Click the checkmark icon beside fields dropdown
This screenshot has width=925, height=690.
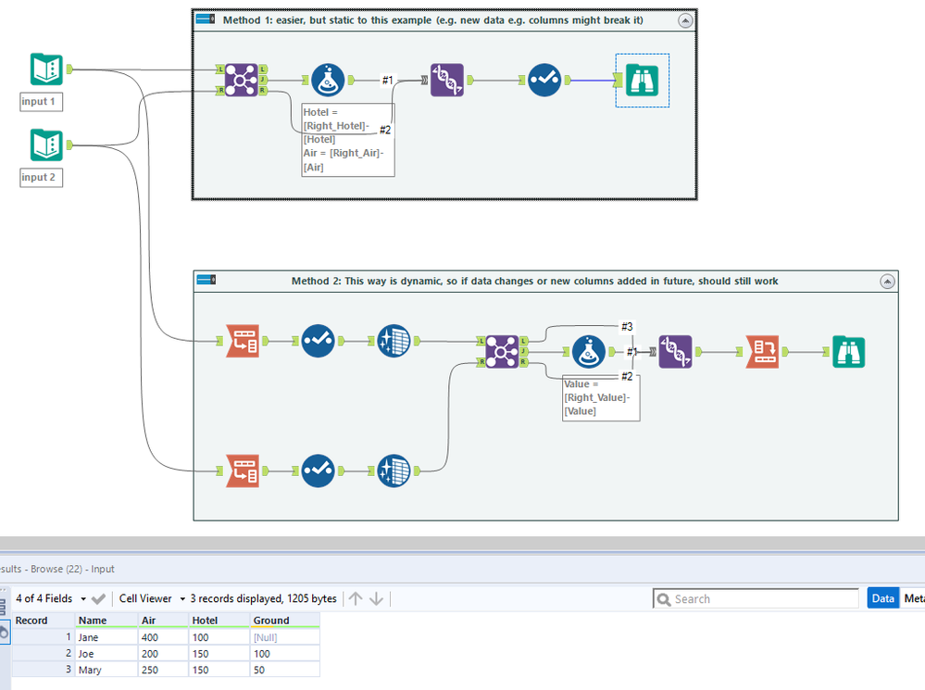point(98,599)
